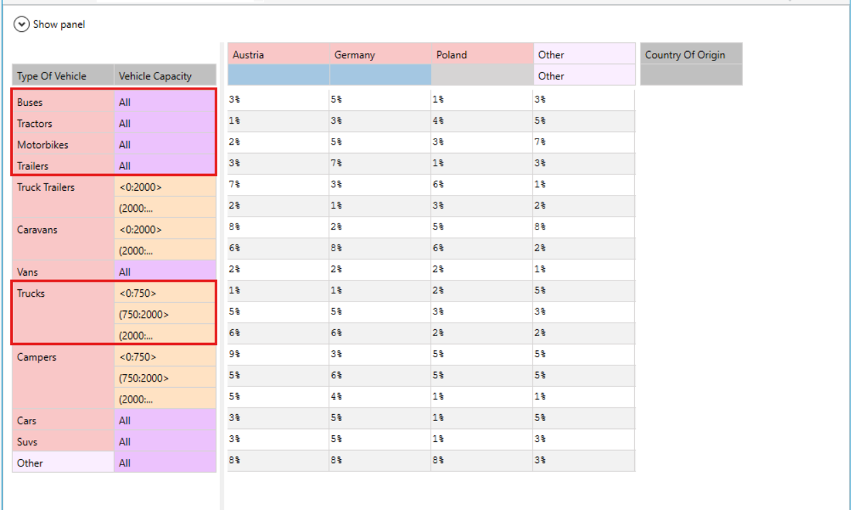Select the Germany column header
The image size is (851, 510).
click(x=380, y=54)
